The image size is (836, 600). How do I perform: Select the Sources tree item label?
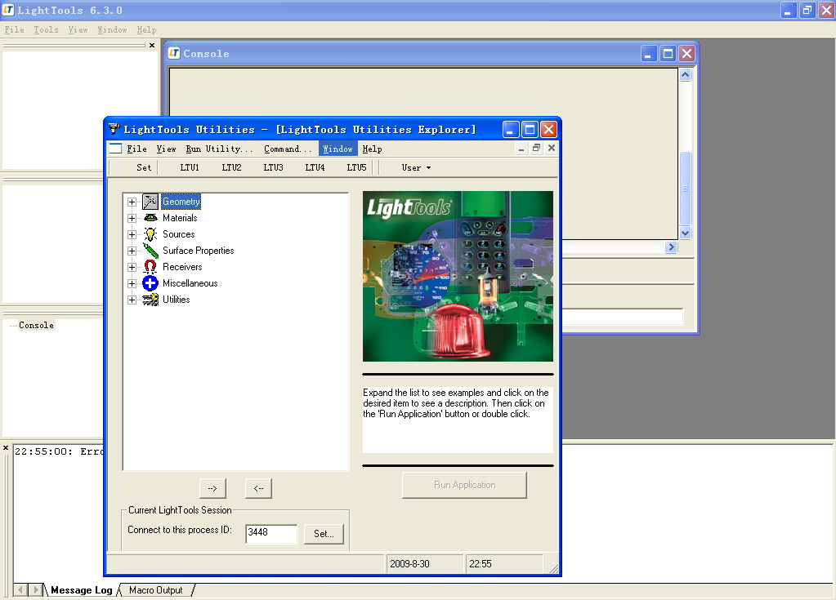coord(179,235)
